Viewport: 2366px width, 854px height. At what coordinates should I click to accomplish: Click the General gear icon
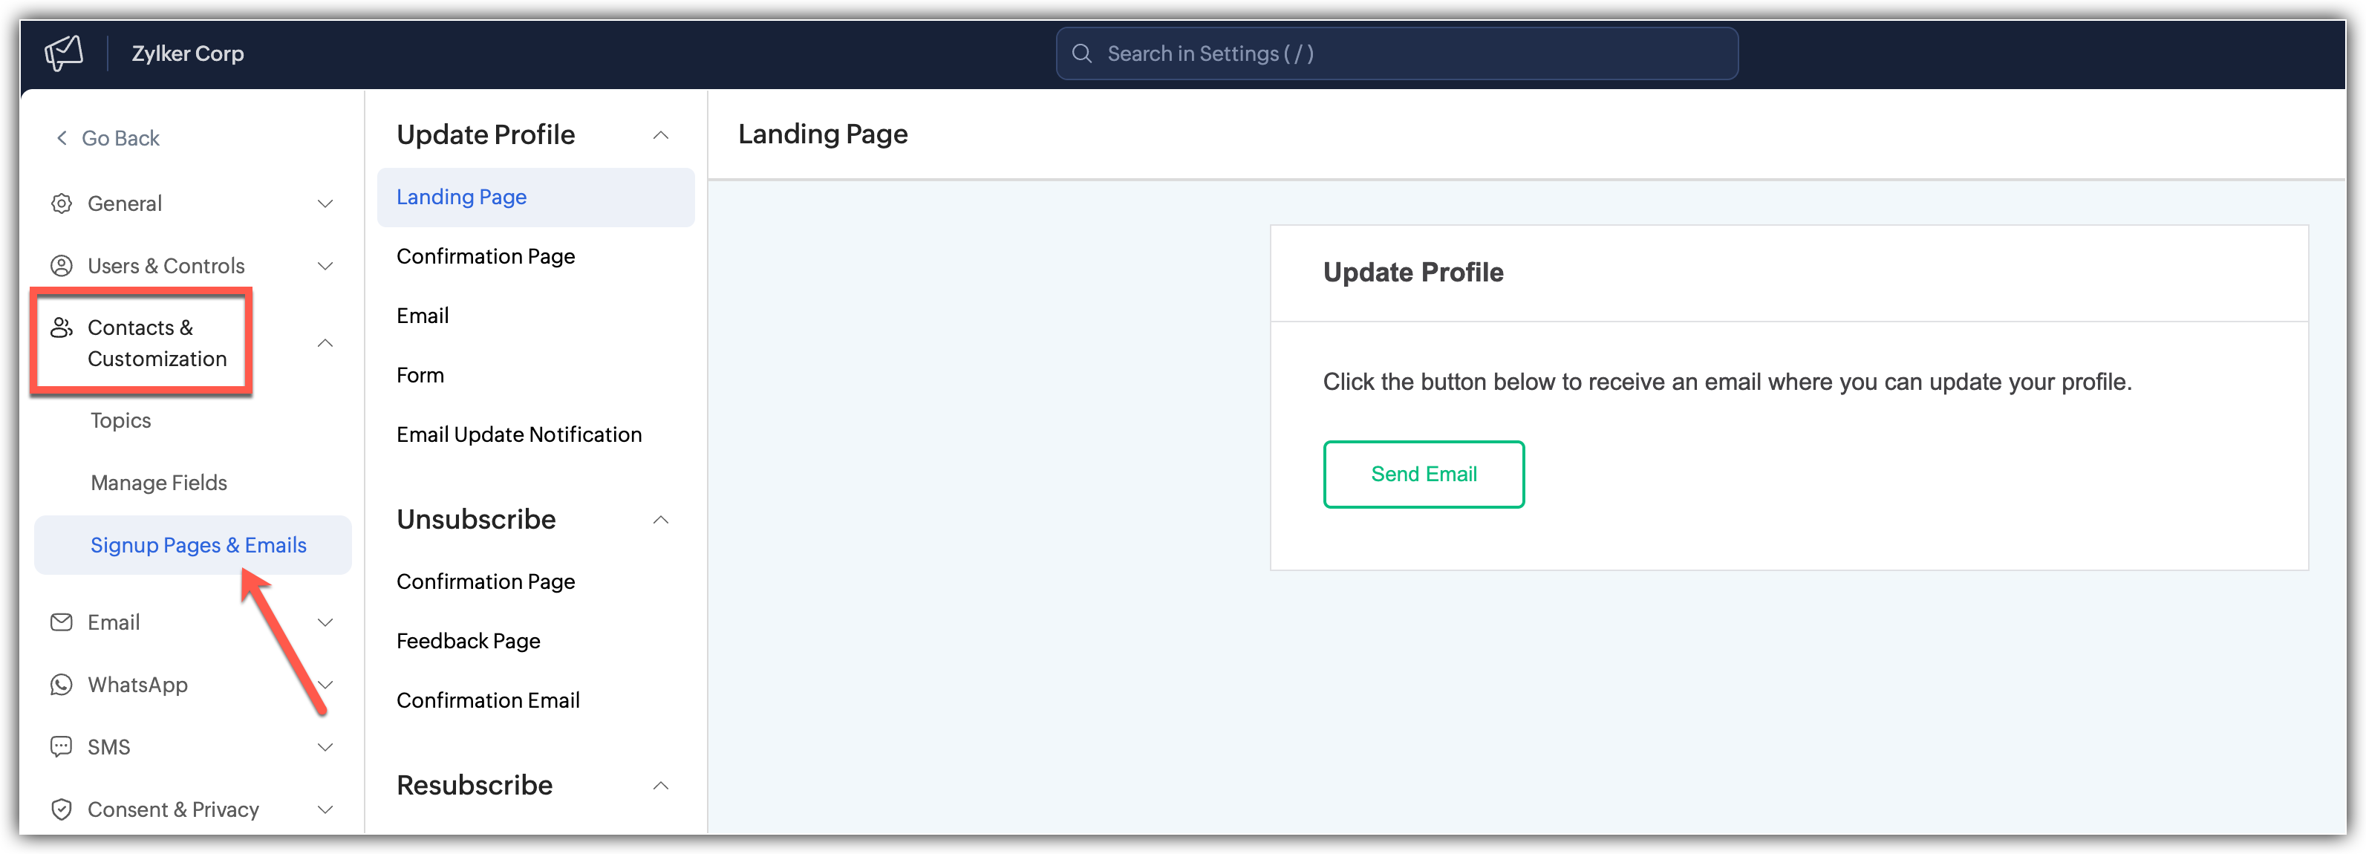point(62,203)
